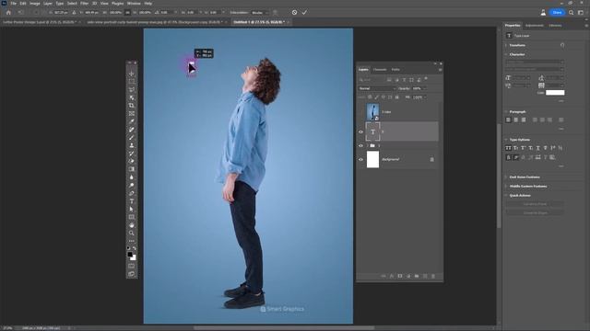Select the Horizontal Type tool

(131, 201)
